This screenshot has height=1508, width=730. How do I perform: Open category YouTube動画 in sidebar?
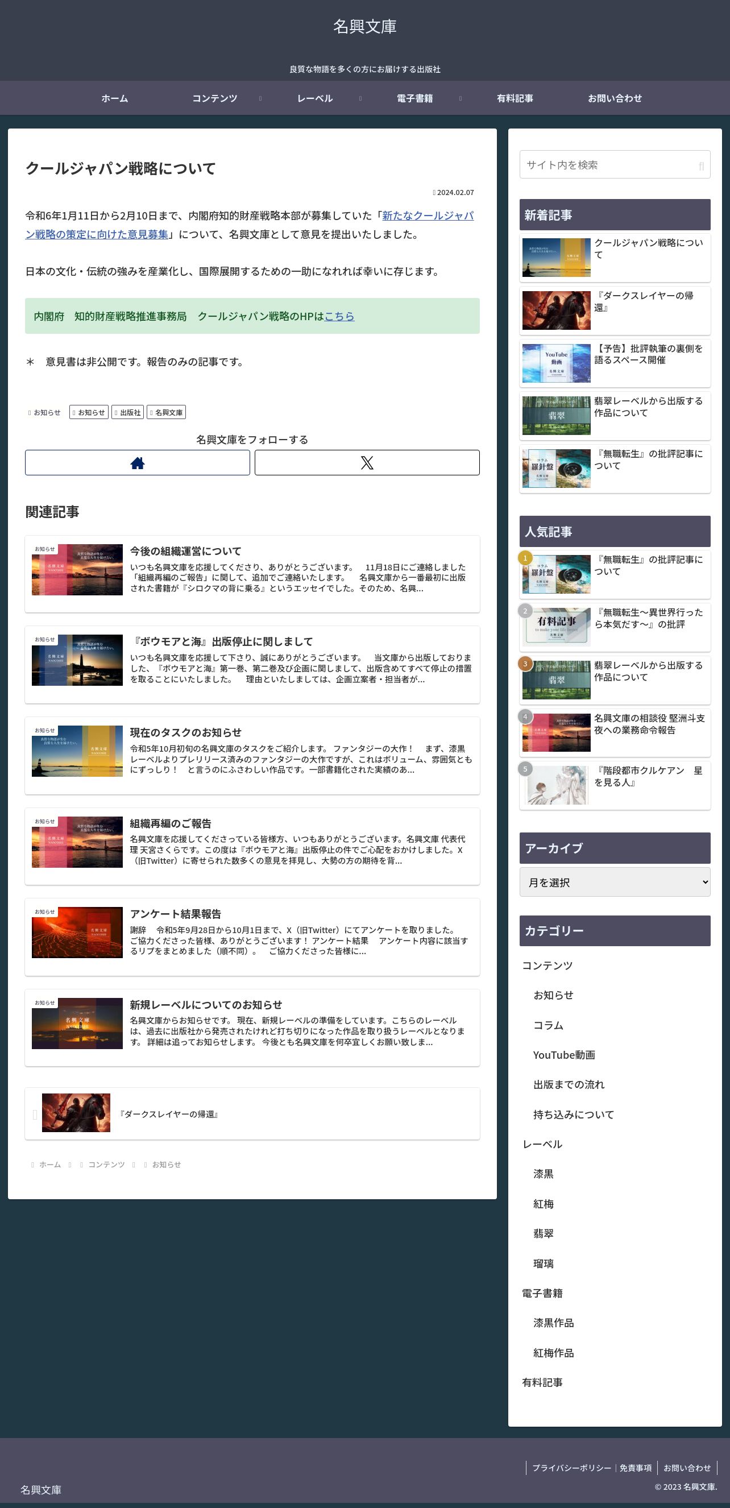[564, 1055]
